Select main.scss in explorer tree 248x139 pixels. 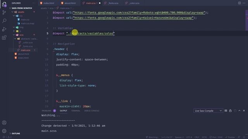click(x=25, y=50)
